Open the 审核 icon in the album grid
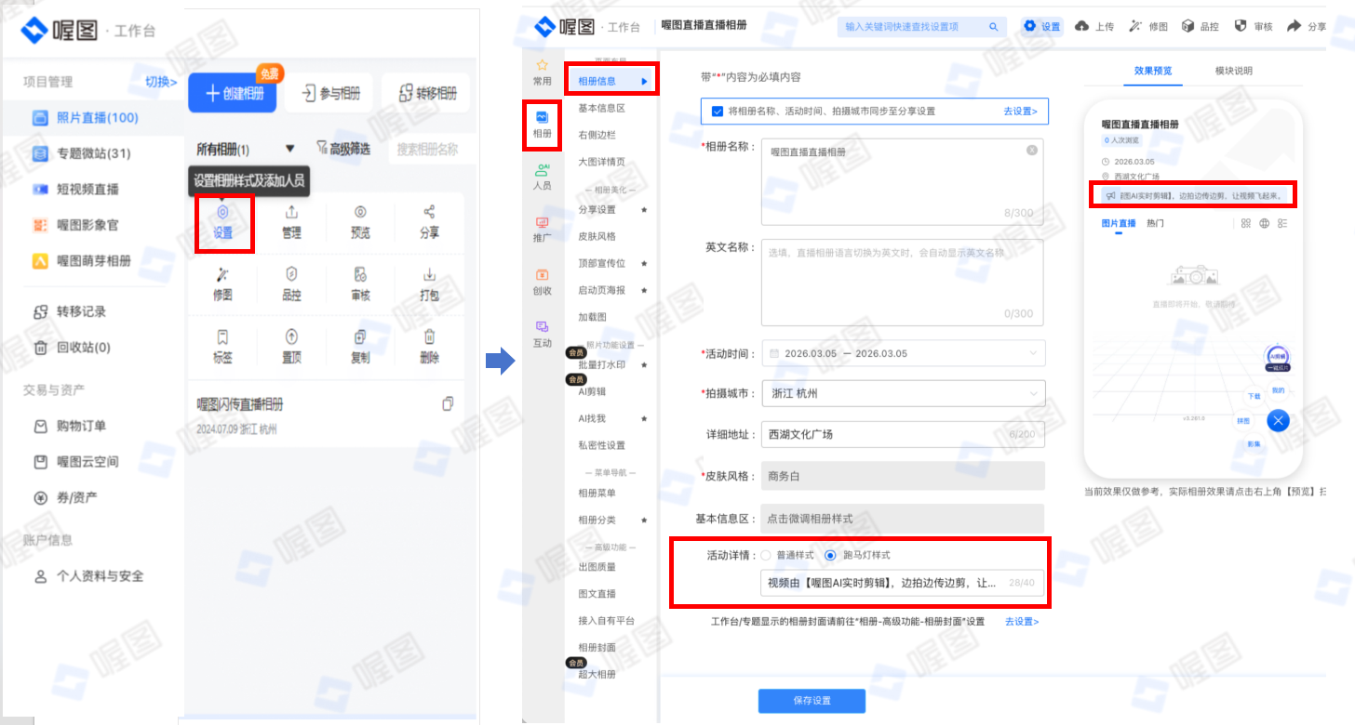 (x=360, y=274)
